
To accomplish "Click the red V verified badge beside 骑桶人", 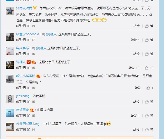I will click(28, 62).
